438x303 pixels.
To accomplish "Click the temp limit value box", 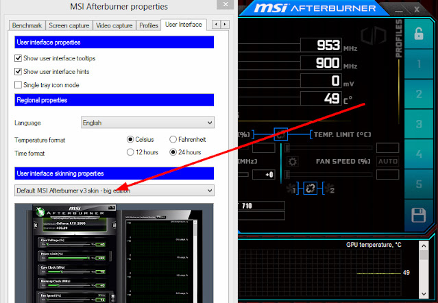I will (388, 148).
